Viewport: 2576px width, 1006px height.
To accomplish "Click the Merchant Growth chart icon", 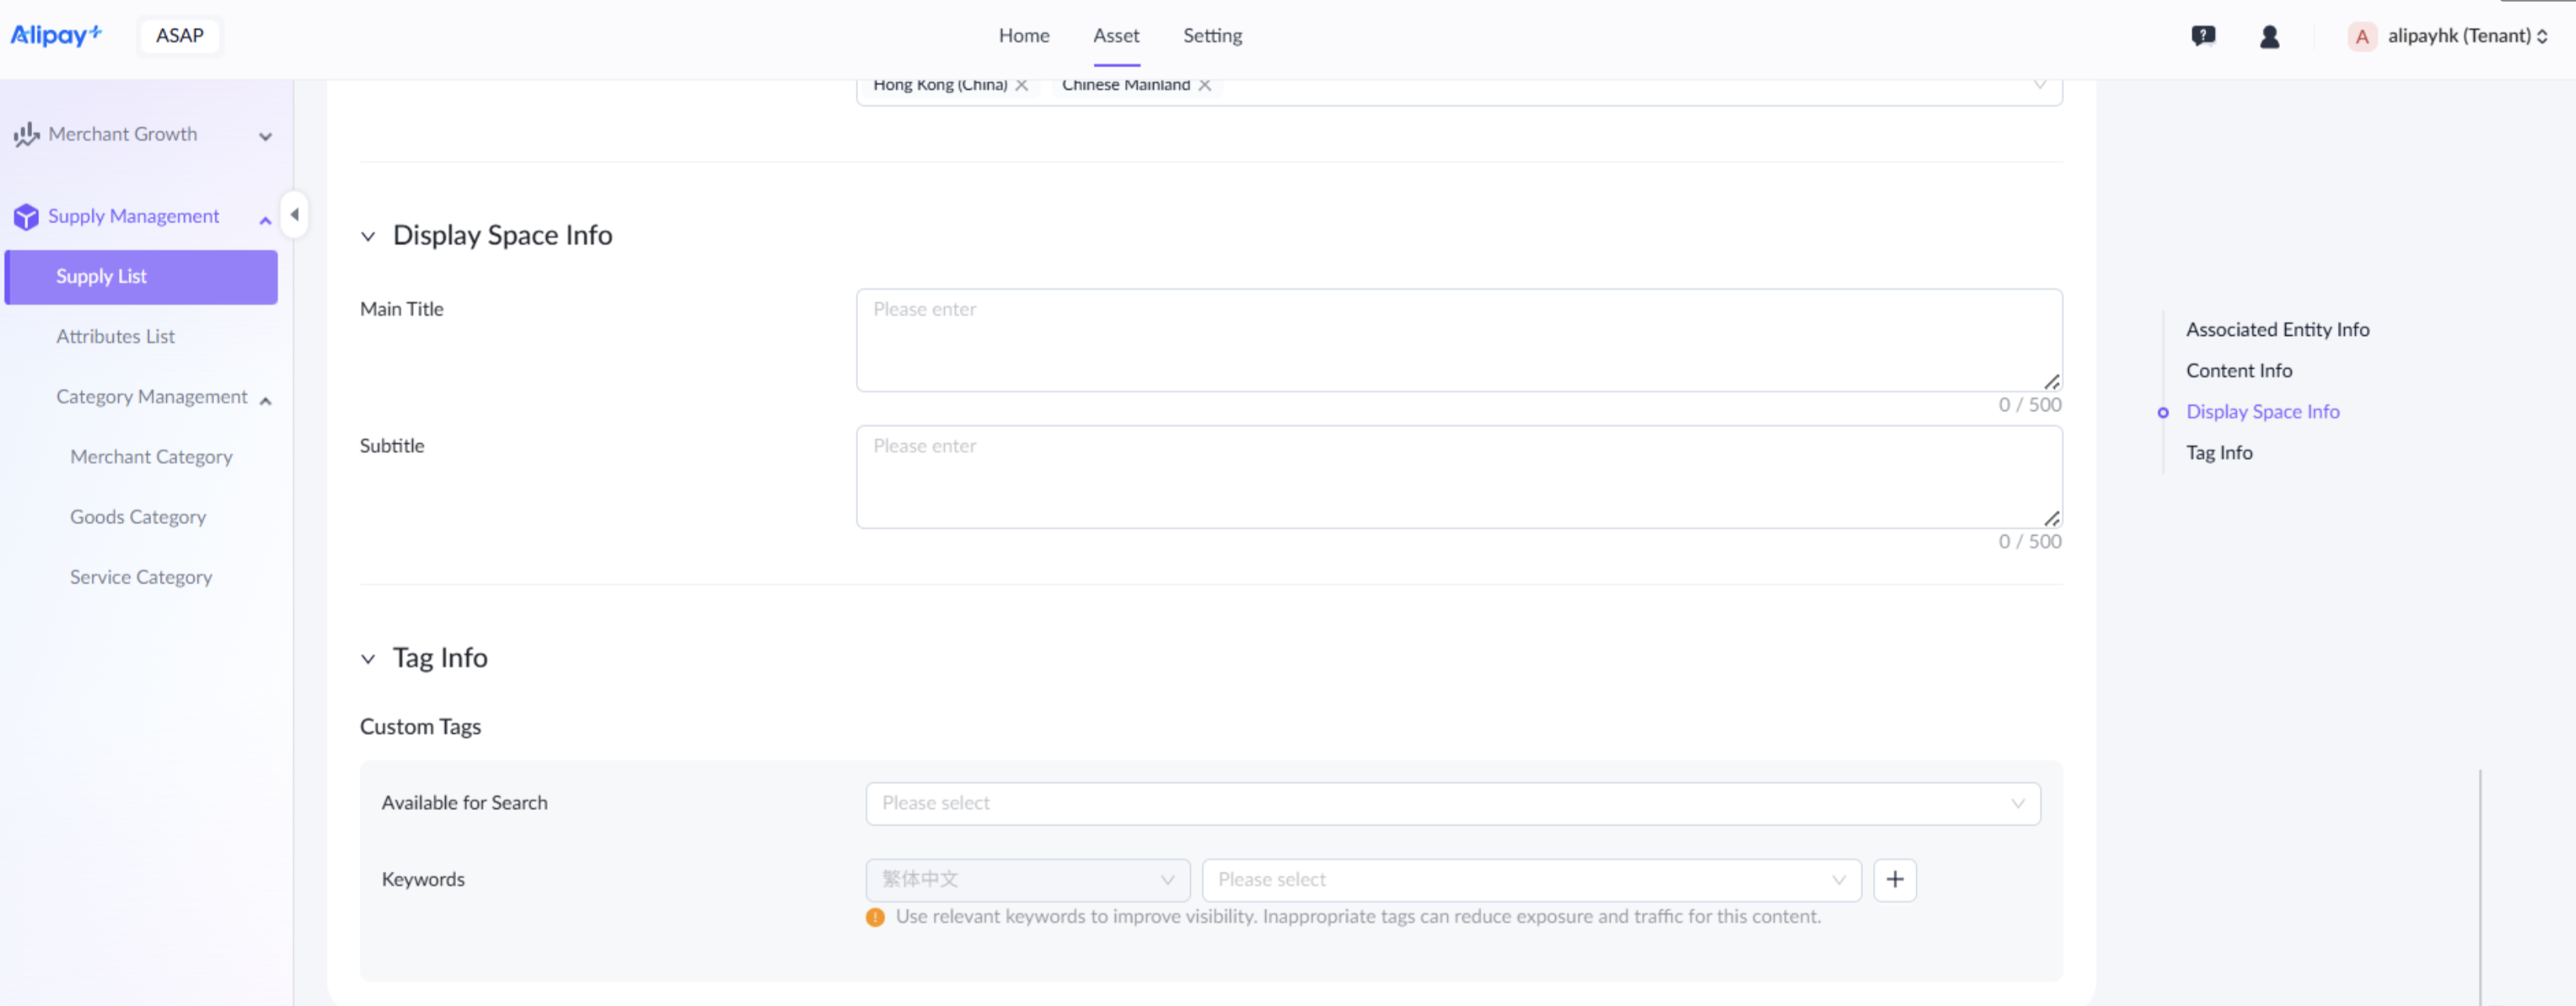I will tap(26, 134).
